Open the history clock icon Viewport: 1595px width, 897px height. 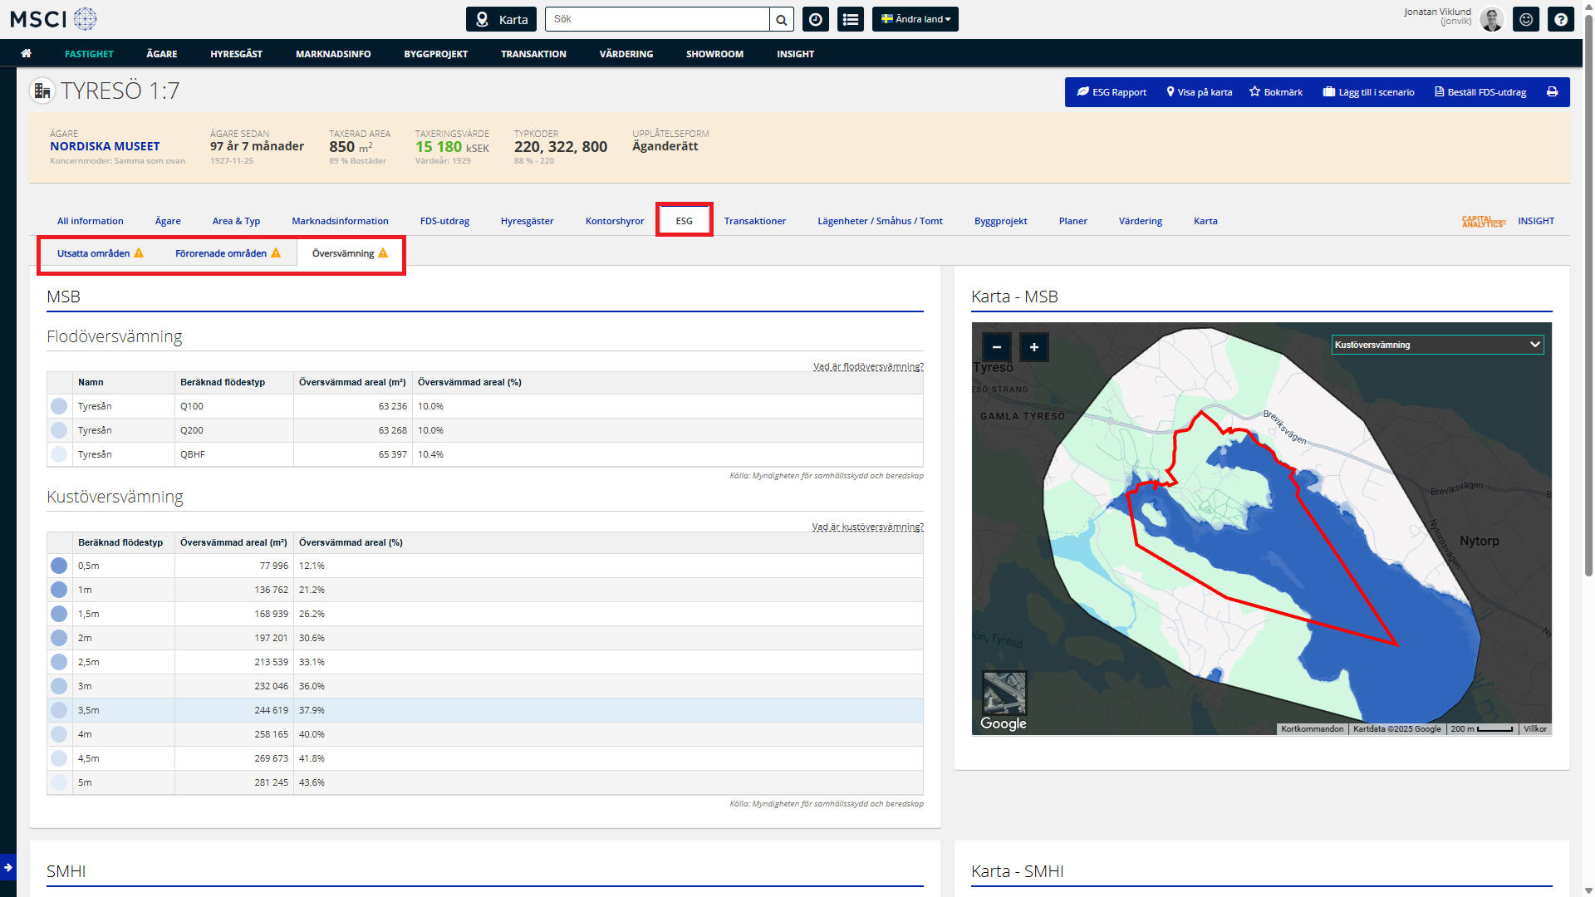coord(816,20)
